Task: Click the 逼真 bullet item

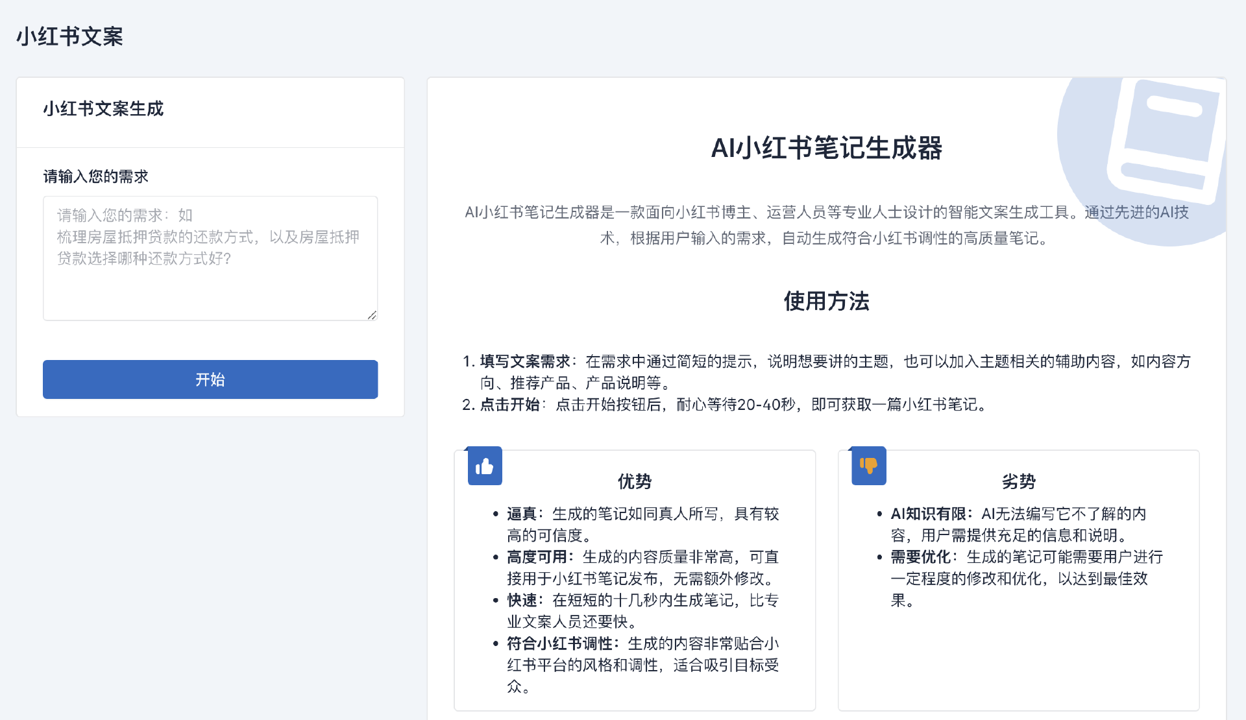Action: (x=642, y=524)
